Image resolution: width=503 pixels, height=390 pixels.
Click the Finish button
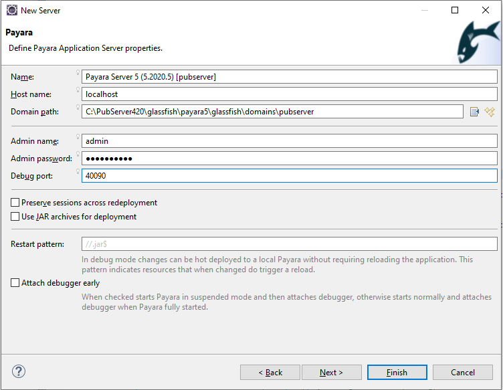[x=397, y=373]
